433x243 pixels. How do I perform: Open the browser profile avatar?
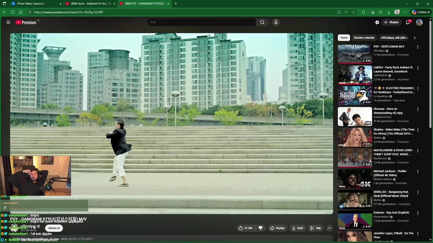[397, 12]
